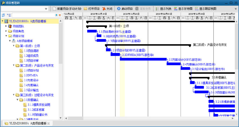Switch to 显示甘特图 view
This screenshot has width=239, height=127.
(x=183, y=9)
